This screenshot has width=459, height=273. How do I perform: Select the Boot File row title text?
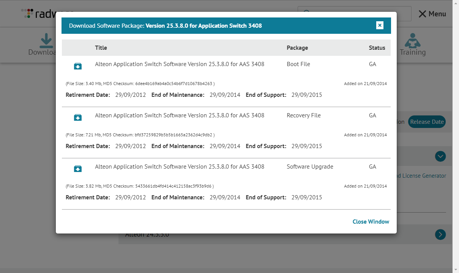click(x=180, y=64)
